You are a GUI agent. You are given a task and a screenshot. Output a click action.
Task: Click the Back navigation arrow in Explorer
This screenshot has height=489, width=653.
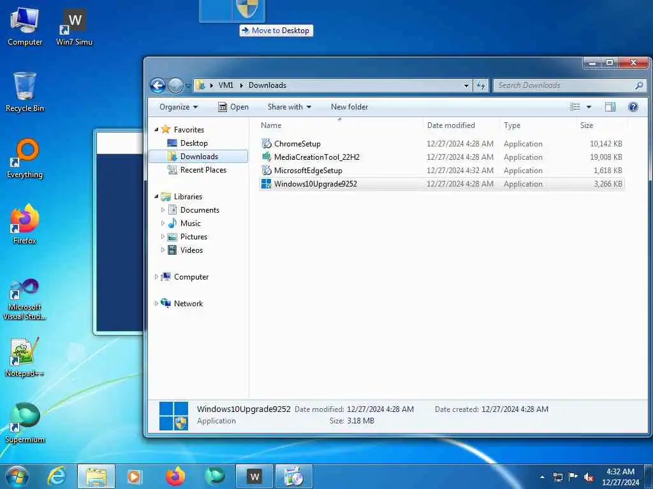(x=158, y=86)
